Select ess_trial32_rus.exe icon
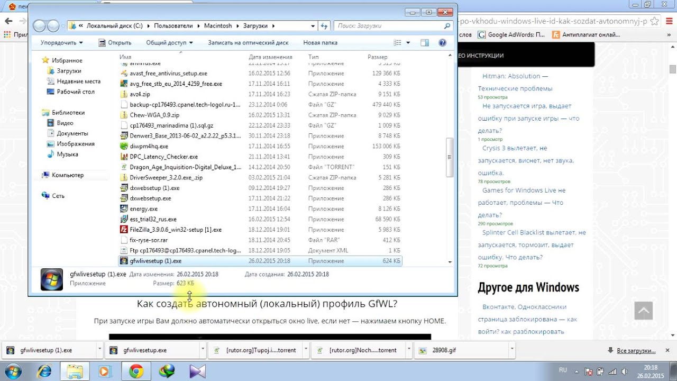This screenshot has width=677, height=381. point(124,219)
